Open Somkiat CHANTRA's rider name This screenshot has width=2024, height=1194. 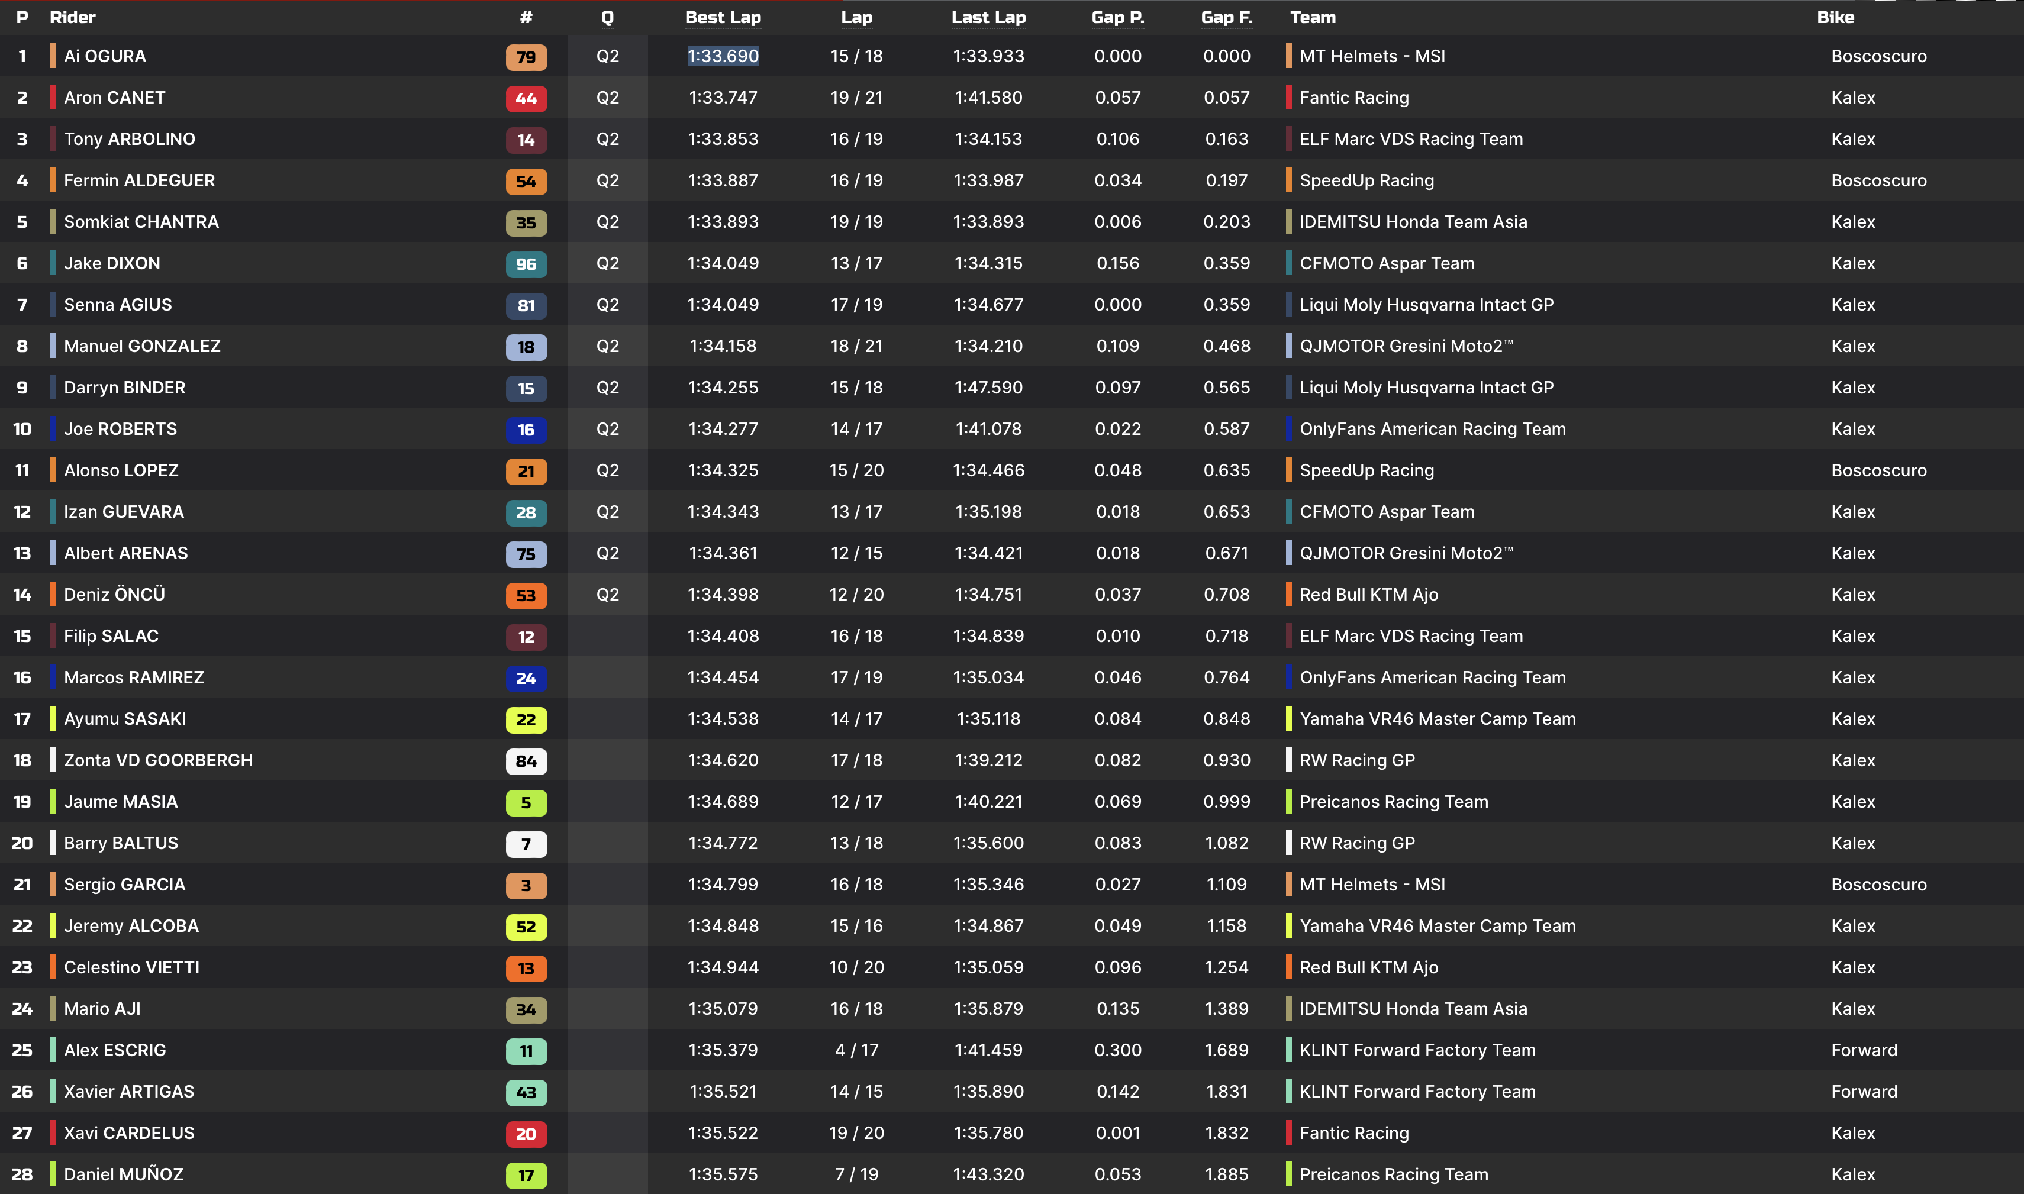tap(141, 222)
